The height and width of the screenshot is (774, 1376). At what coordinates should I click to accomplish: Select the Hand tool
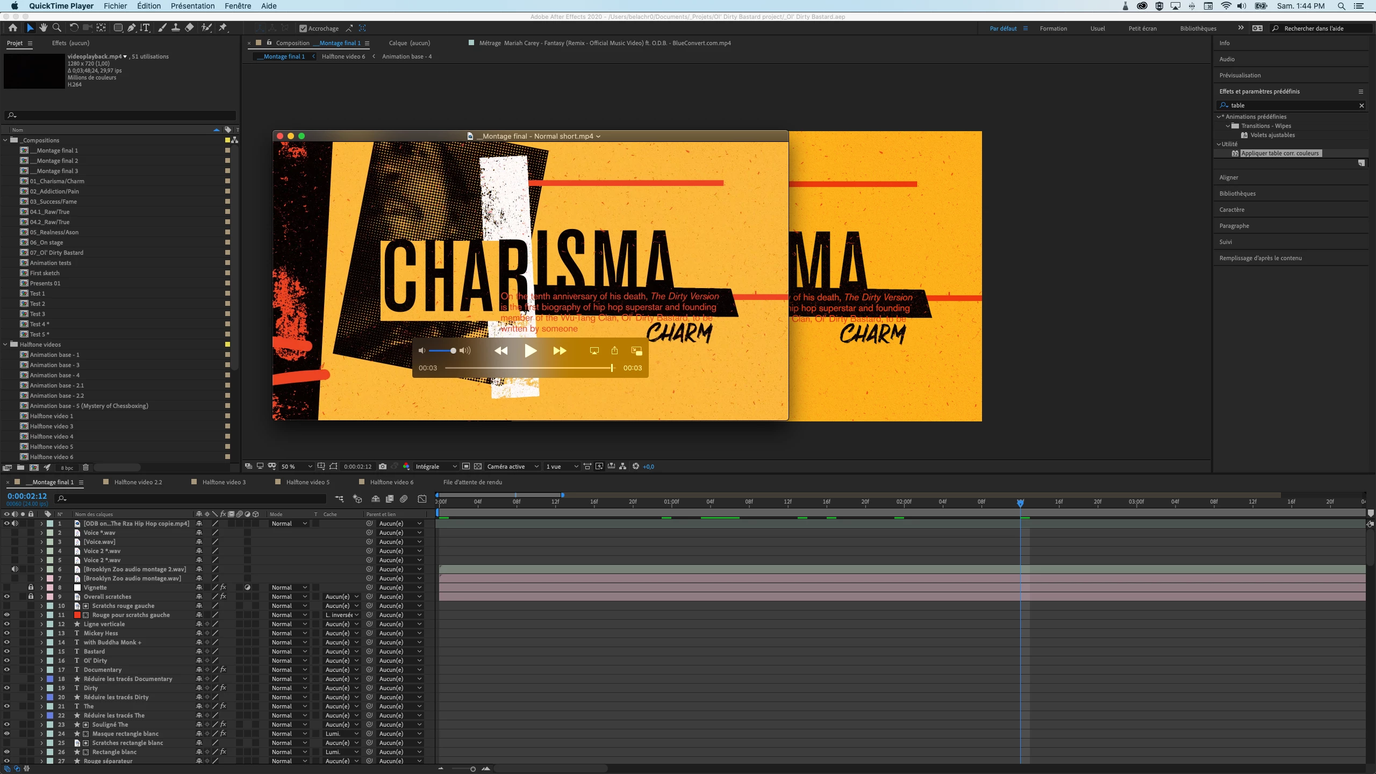coord(43,28)
